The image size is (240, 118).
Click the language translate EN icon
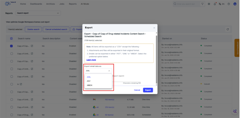222,4
